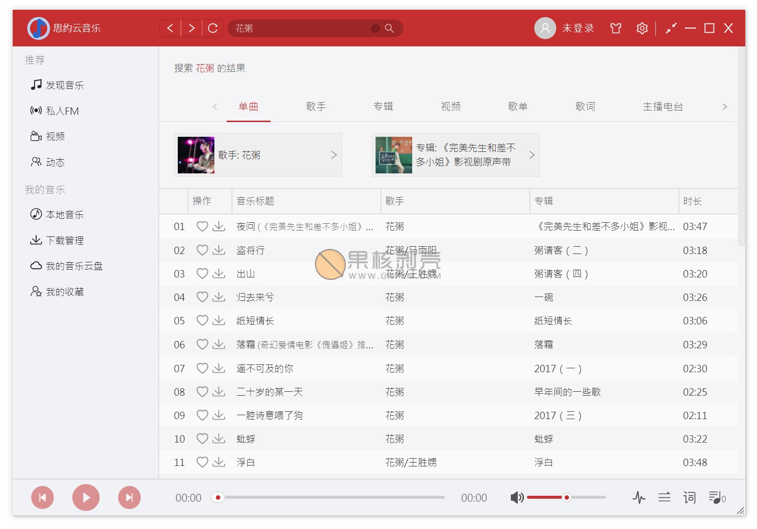Mute the volume speaker icon

pyautogui.click(x=517, y=498)
